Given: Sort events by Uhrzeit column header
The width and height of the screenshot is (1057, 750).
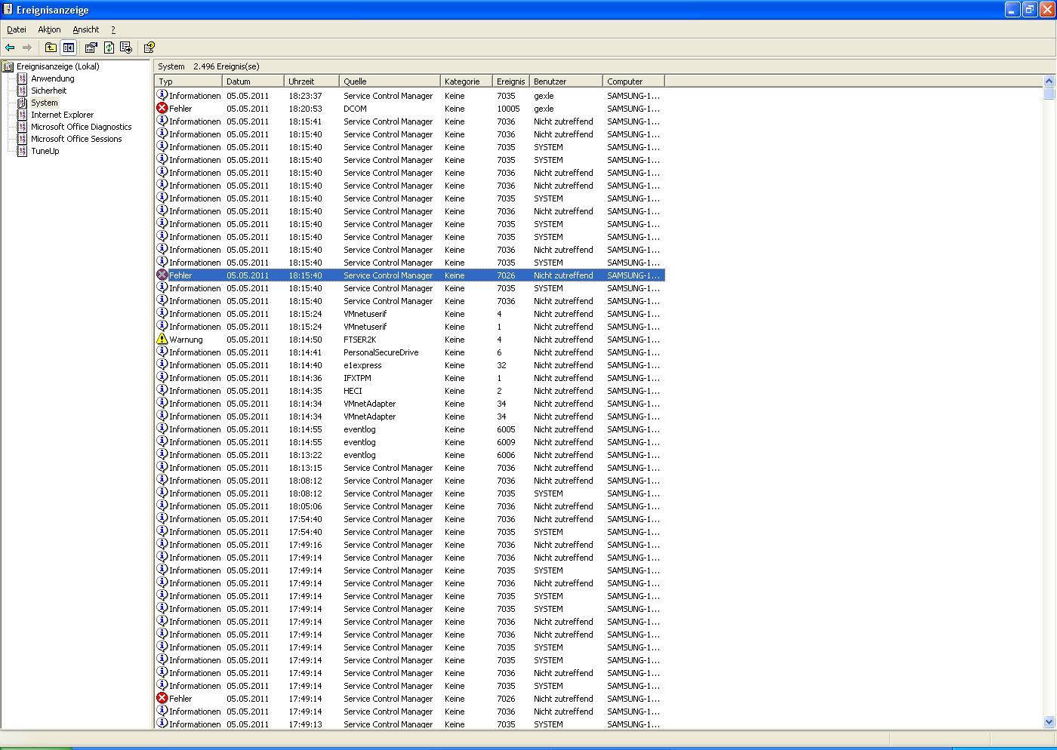Looking at the screenshot, I should click(311, 81).
